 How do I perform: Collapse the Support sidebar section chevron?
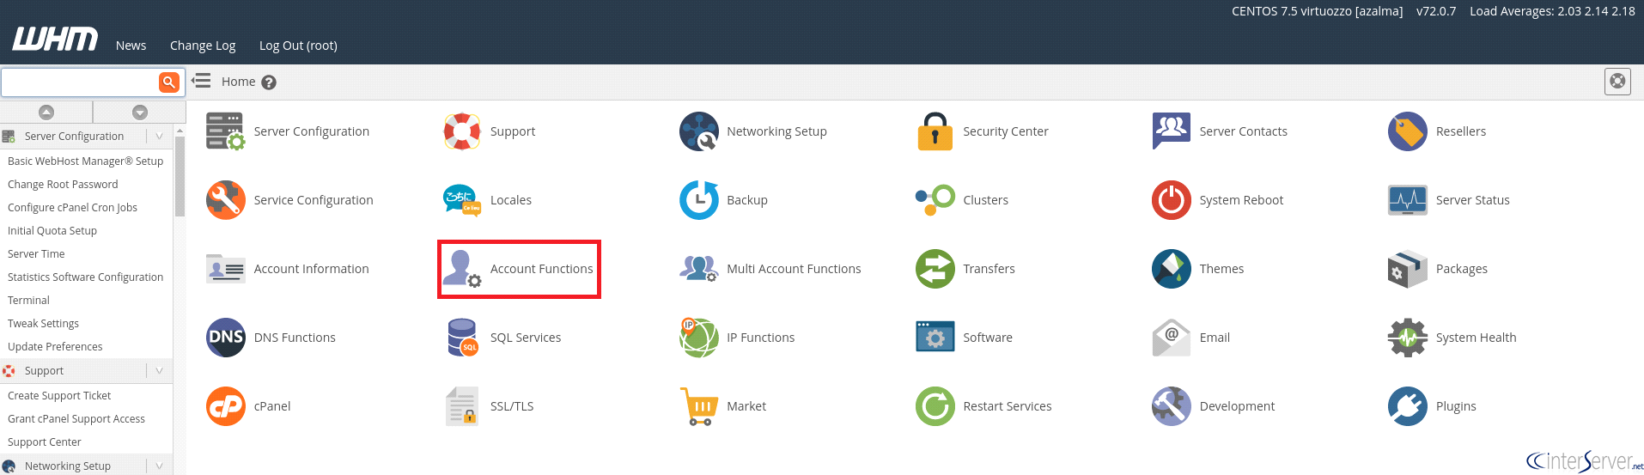click(159, 370)
